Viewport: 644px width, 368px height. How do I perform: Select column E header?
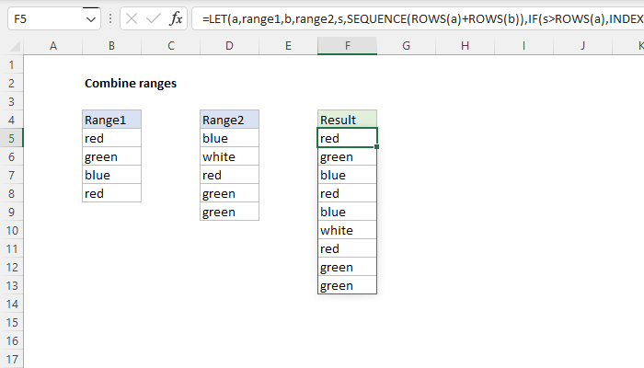(x=288, y=46)
